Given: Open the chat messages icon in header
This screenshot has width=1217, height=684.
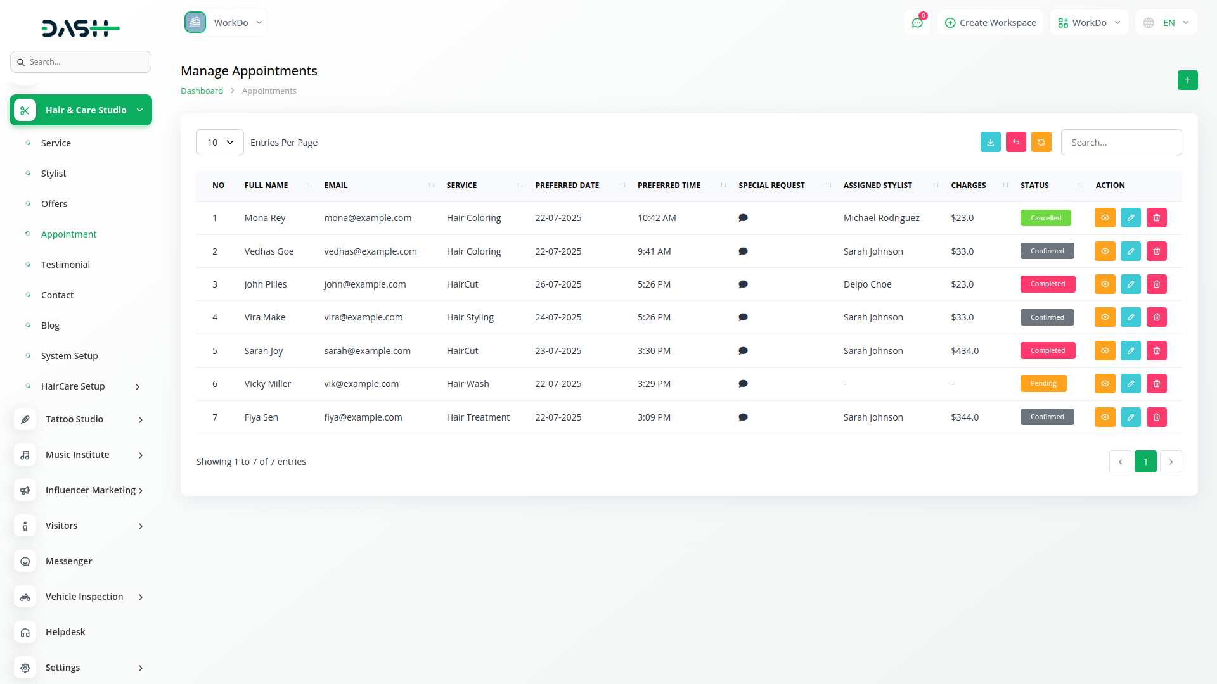Looking at the screenshot, I should tap(917, 23).
